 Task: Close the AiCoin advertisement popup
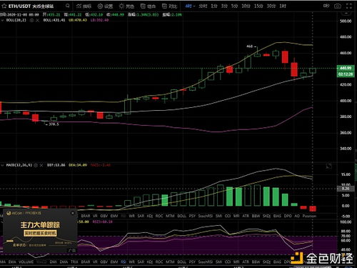point(73,213)
